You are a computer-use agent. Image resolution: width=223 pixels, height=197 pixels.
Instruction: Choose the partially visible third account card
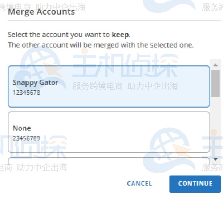109,162
